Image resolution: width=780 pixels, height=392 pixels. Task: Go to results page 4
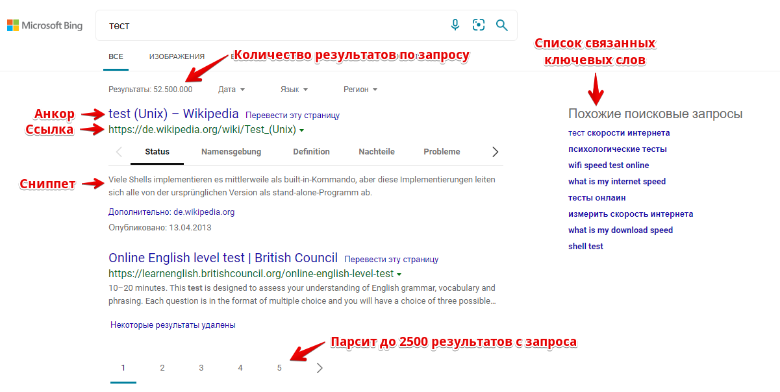point(240,368)
